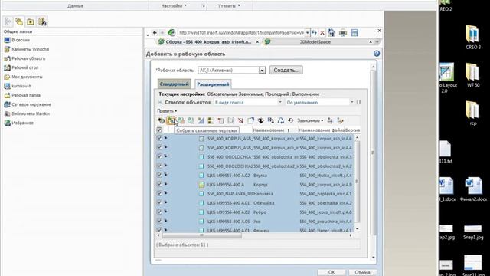Click the fourth folder toolbar icon above Общие папки

coord(42,21)
